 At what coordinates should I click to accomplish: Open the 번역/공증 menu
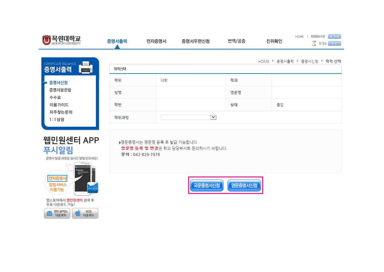(x=236, y=41)
